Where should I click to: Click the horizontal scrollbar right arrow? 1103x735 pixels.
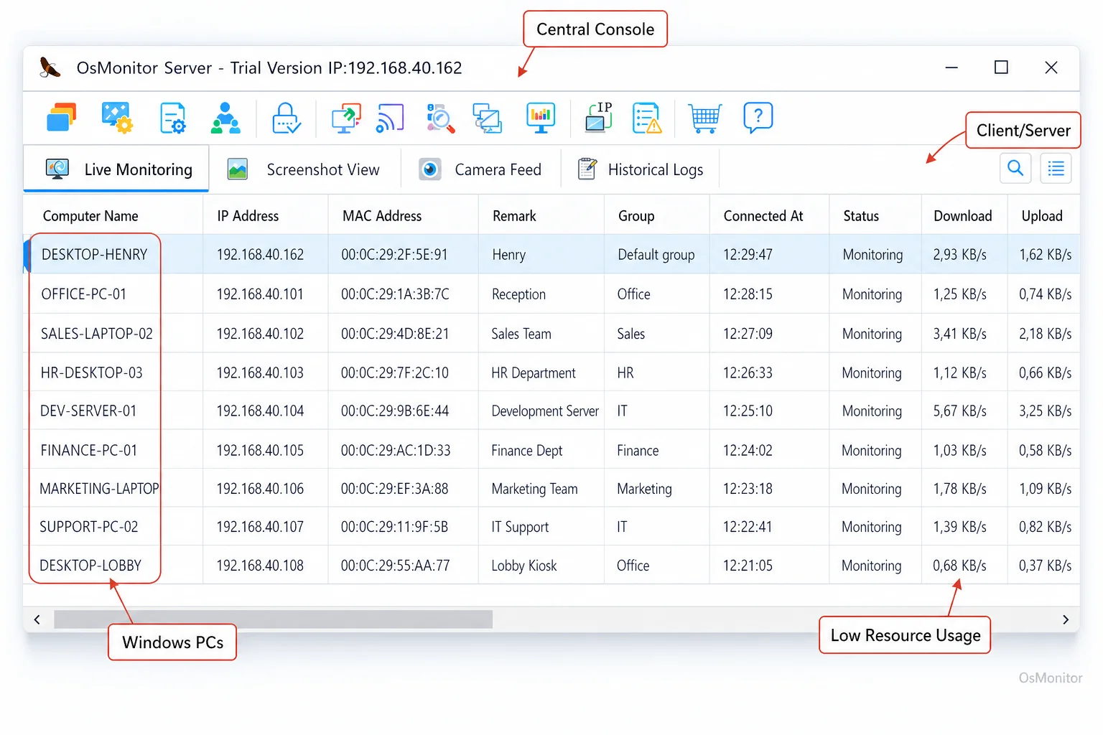coord(1066,619)
